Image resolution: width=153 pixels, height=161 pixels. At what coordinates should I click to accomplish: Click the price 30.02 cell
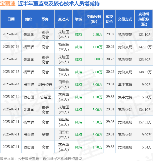pyautogui.click(x=110, y=47)
